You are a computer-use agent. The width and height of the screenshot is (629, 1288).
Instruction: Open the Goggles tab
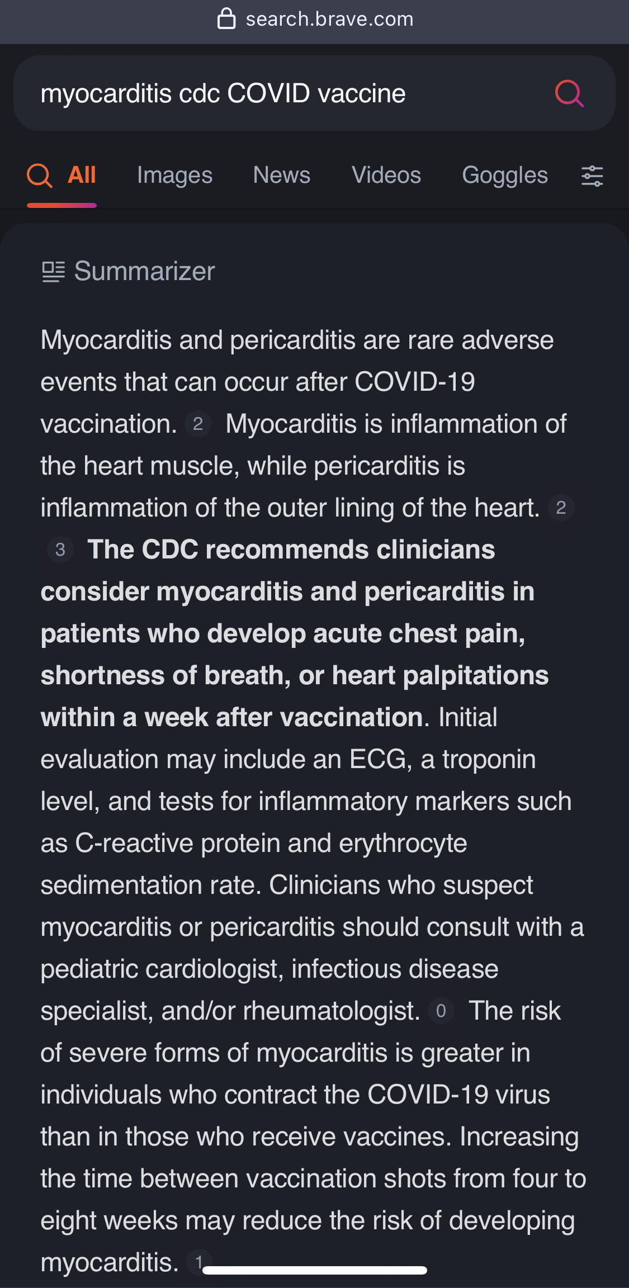click(504, 176)
